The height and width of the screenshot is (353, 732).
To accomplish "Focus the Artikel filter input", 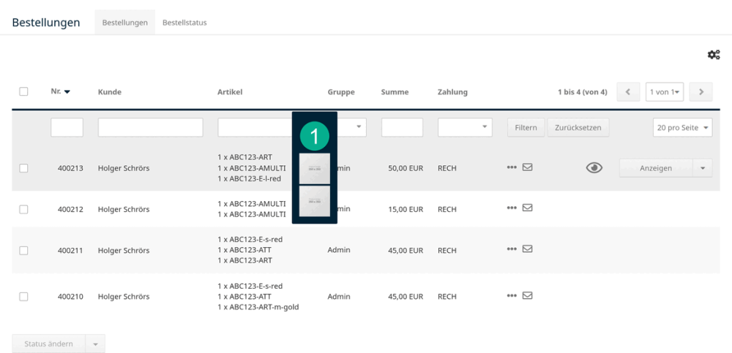I will point(255,127).
